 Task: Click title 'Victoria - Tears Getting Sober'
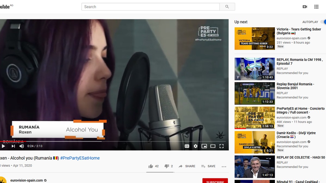click(x=299, y=31)
